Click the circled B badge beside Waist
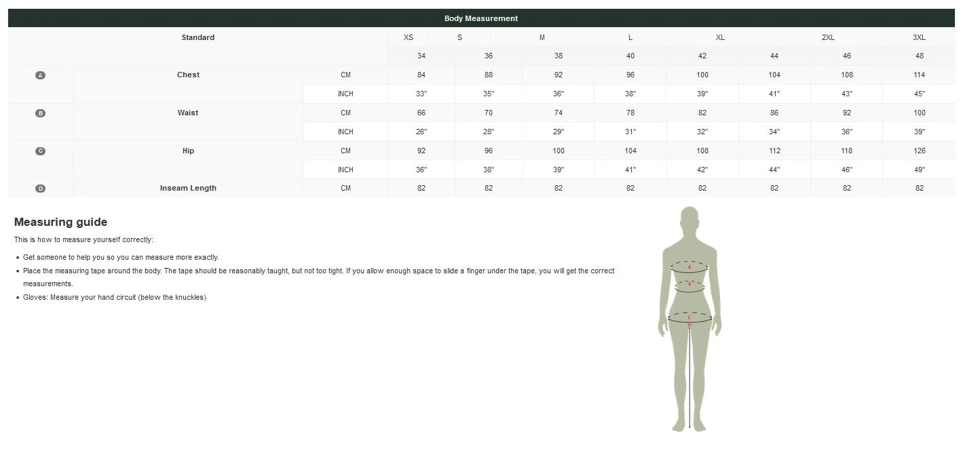The height and width of the screenshot is (449, 961). [x=40, y=113]
